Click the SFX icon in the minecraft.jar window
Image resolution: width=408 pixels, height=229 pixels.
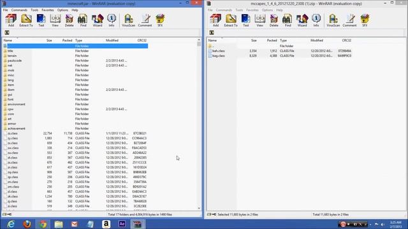coord(160,20)
